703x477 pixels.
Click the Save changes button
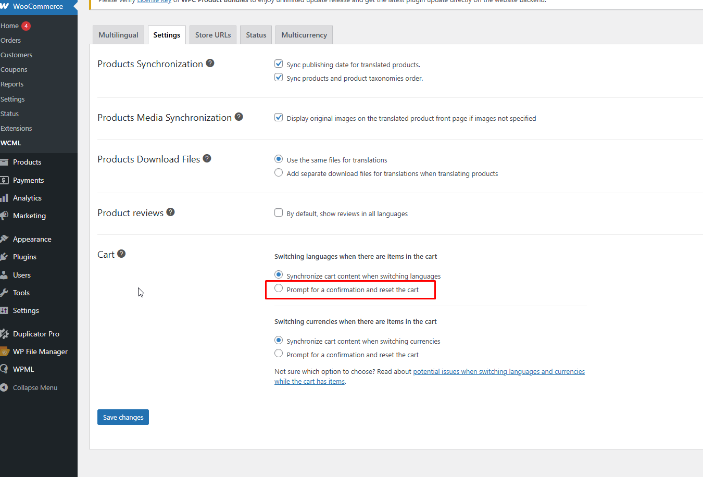[123, 417]
